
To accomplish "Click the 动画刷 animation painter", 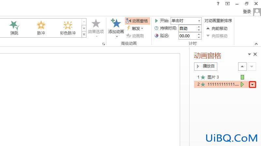I will click(135, 36).
